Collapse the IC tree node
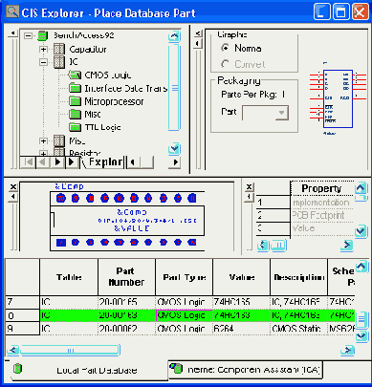This screenshot has width=372, height=387. pyautogui.click(x=43, y=62)
